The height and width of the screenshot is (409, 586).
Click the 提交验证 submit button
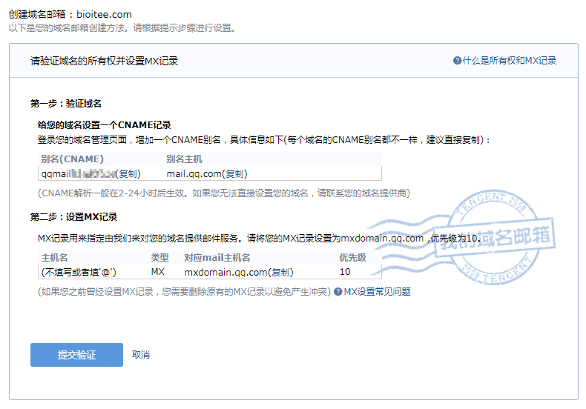point(76,354)
